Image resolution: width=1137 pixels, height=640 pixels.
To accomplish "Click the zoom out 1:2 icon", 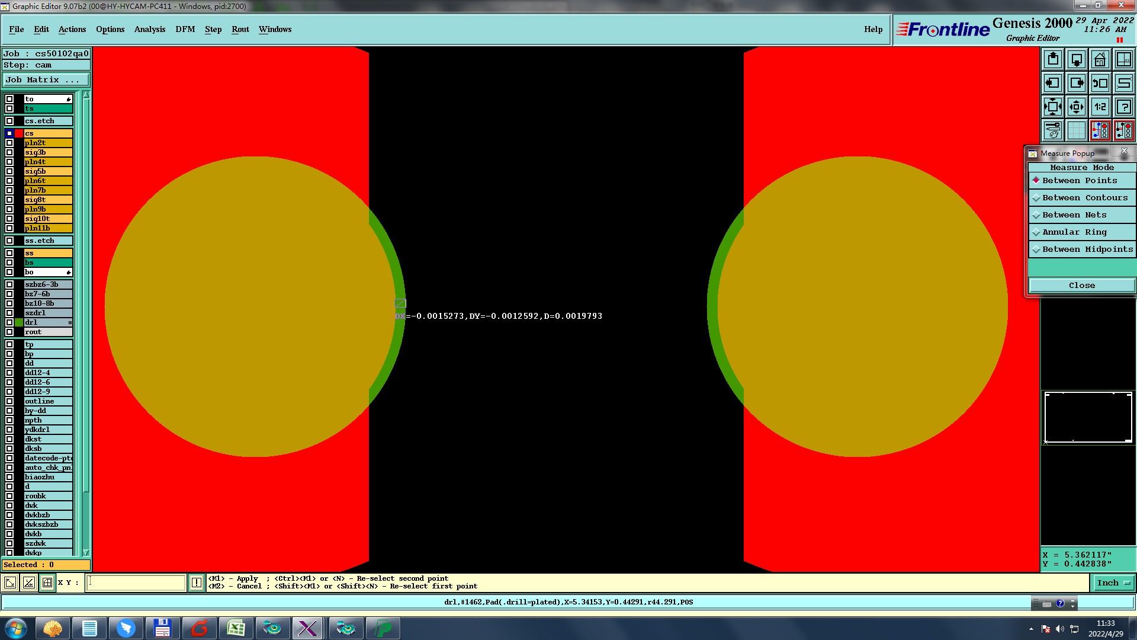I will (x=1100, y=107).
